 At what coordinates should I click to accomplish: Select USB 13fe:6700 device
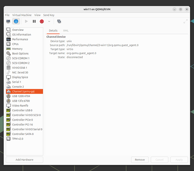tap(25, 101)
